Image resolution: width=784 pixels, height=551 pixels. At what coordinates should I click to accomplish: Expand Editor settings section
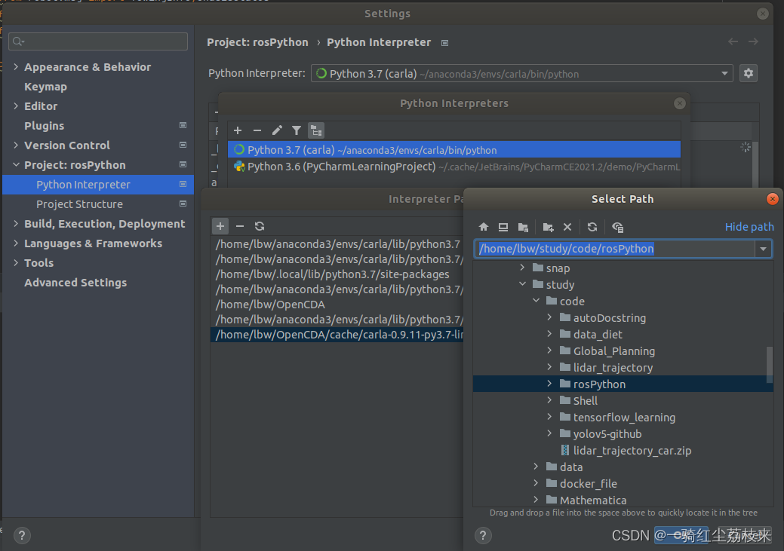(x=16, y=106)
